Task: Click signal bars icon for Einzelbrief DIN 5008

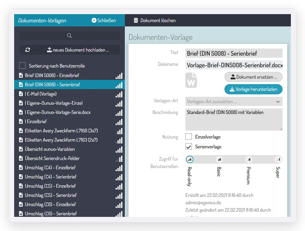Action: click(119, 76)
